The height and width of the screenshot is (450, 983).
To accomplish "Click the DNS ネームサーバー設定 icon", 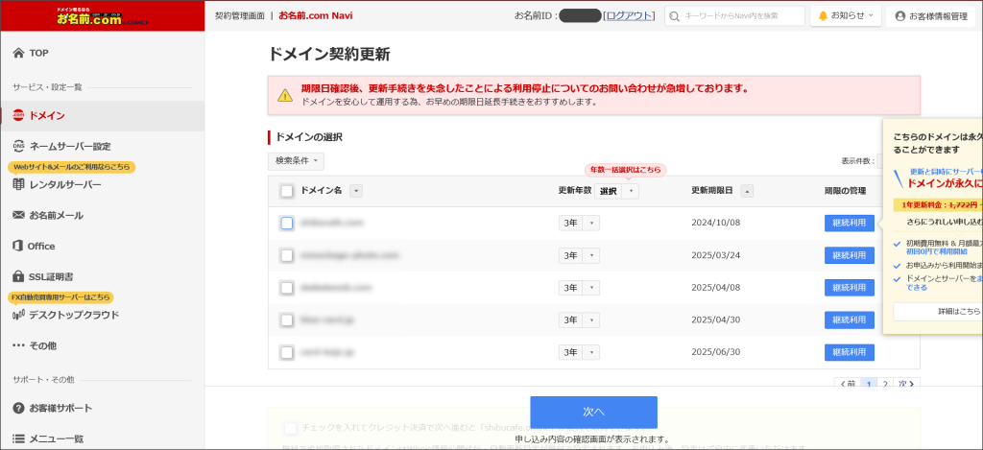I will (x=18, y=146).
